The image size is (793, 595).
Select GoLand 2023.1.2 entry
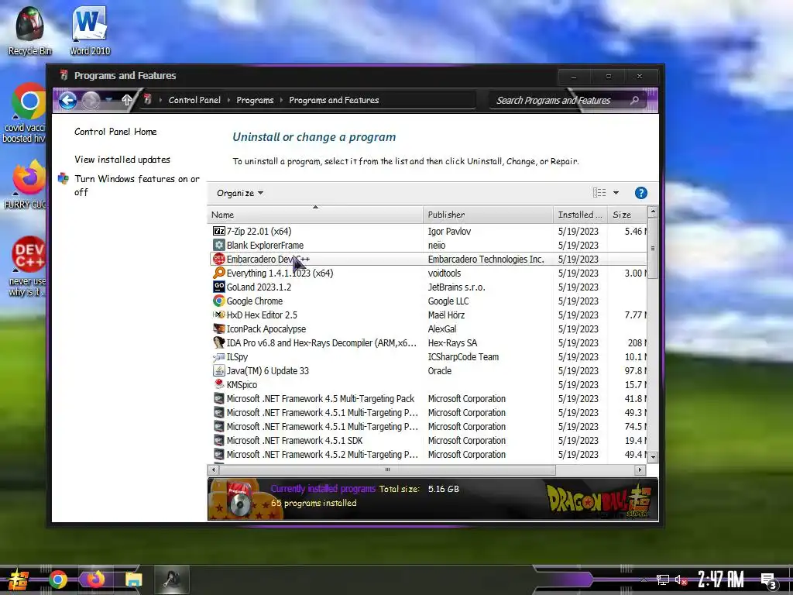point(427,287)
